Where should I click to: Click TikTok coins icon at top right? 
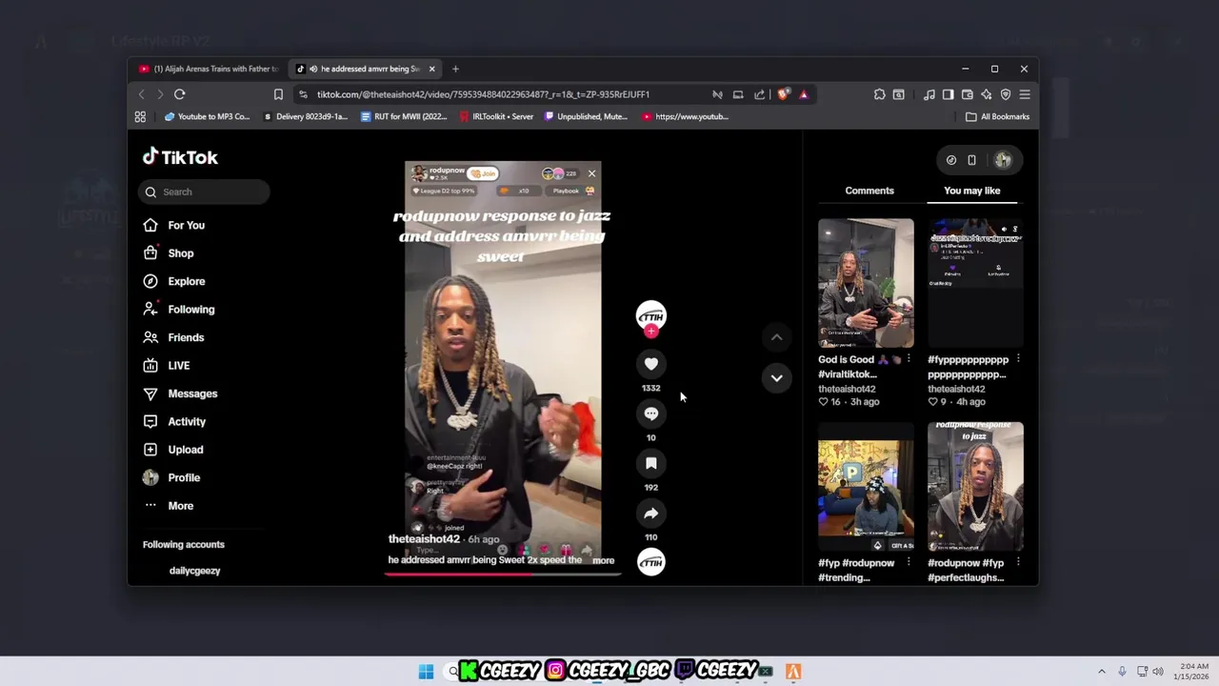[950, 160]
